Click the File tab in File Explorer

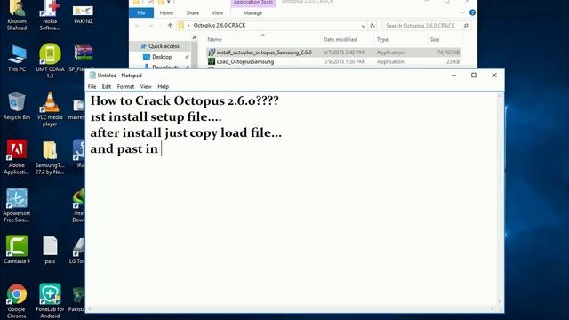point(141,12)
